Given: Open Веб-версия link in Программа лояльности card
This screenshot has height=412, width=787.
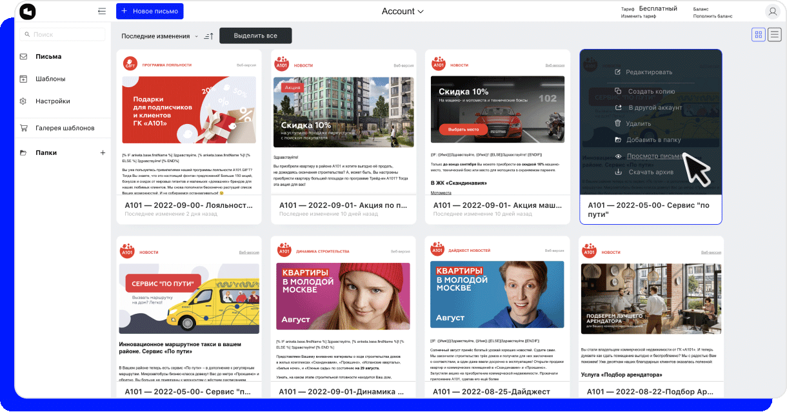Looking at the screenshot, I should click(x=246, y=65).
